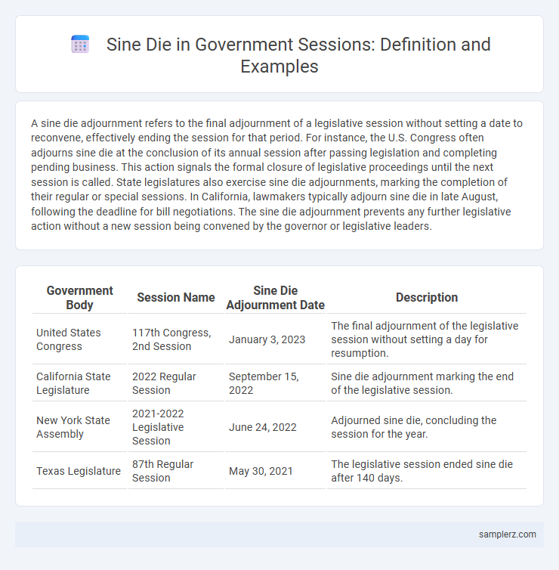
Task: Select the 'New York State Assembly' cell
Action: coord(79,427)
